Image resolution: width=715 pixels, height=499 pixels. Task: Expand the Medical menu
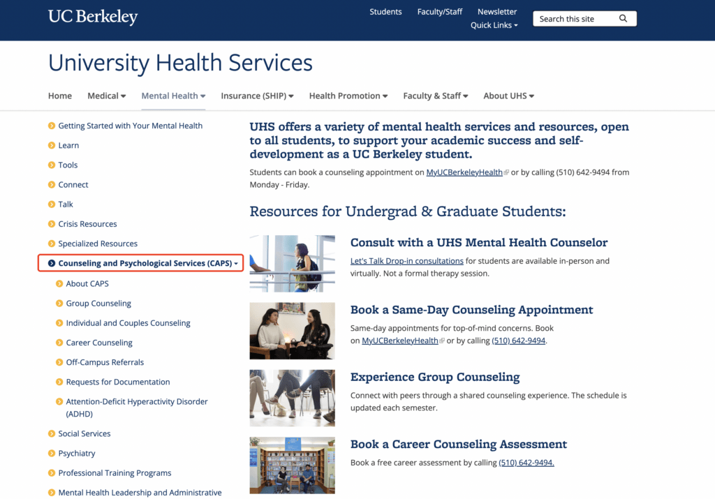pos(107,96)
